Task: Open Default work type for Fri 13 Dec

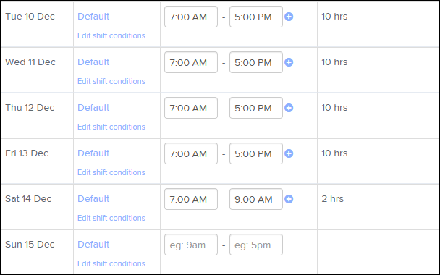Action: click(93, 153)
